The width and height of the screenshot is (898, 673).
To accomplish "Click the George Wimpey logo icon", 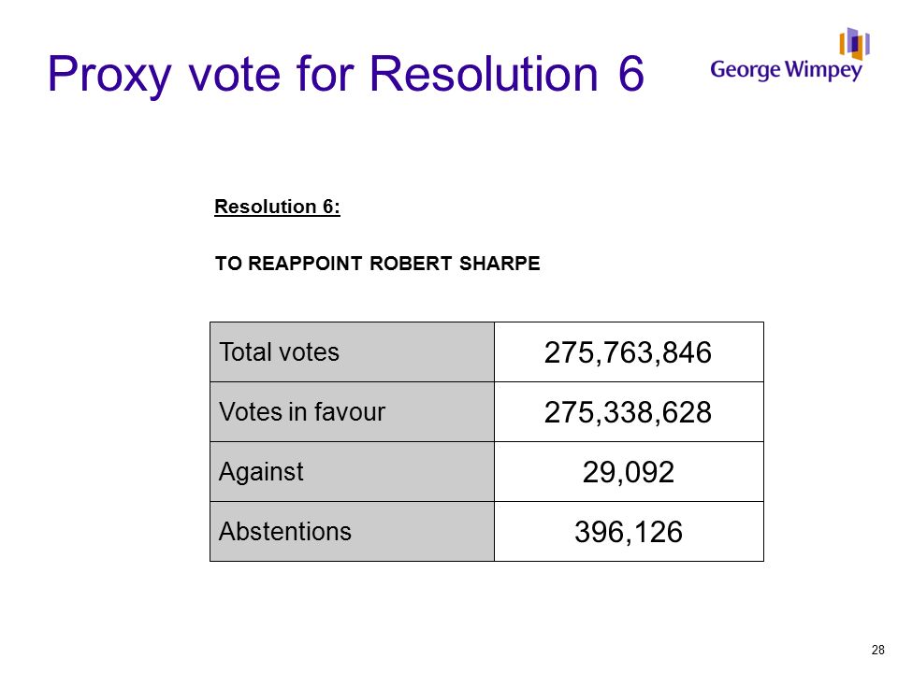I will (x=854, y=44).
